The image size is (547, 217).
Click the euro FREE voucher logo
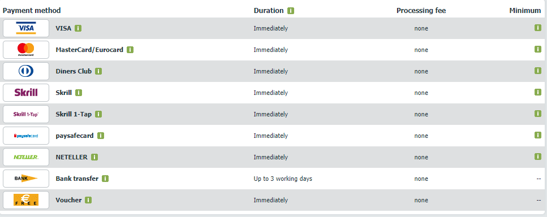pos(26,200)
